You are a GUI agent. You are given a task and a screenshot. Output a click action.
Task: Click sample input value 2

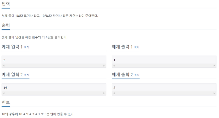[x=4, y=60]
